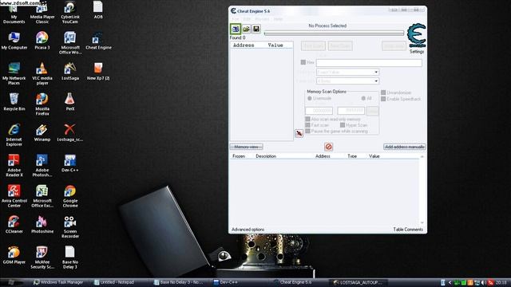Toggle the Hex checkbox
The height and width of the screenshot is (287, 511).
tap(303, 62)
